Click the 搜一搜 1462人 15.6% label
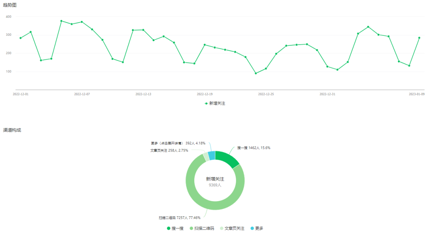Image resolution: width=430 pixels, height=237 pixels. 254,148
